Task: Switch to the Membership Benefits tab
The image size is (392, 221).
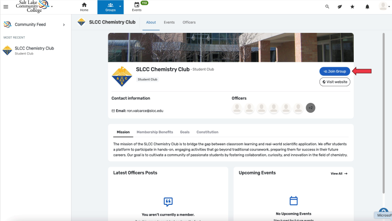Action: coord(154,132)
